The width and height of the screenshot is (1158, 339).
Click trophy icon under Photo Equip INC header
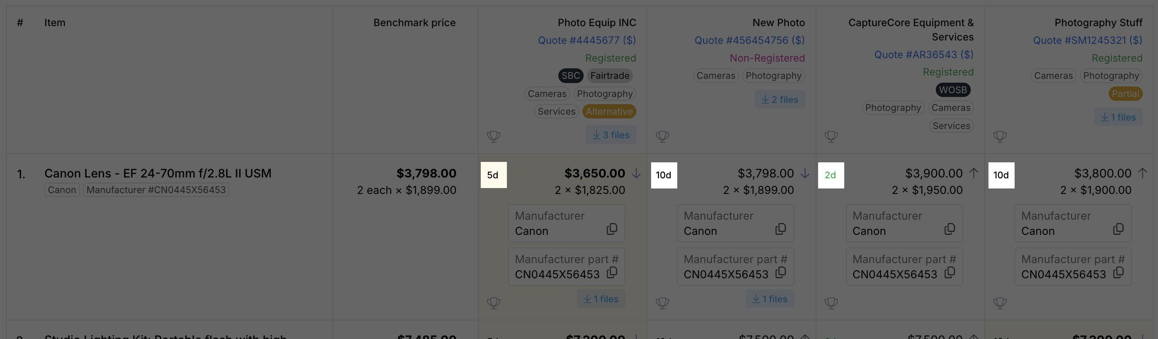[x=493, y=136]
